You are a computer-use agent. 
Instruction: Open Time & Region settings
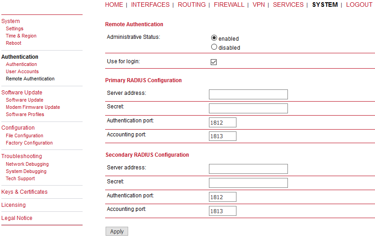21,36
